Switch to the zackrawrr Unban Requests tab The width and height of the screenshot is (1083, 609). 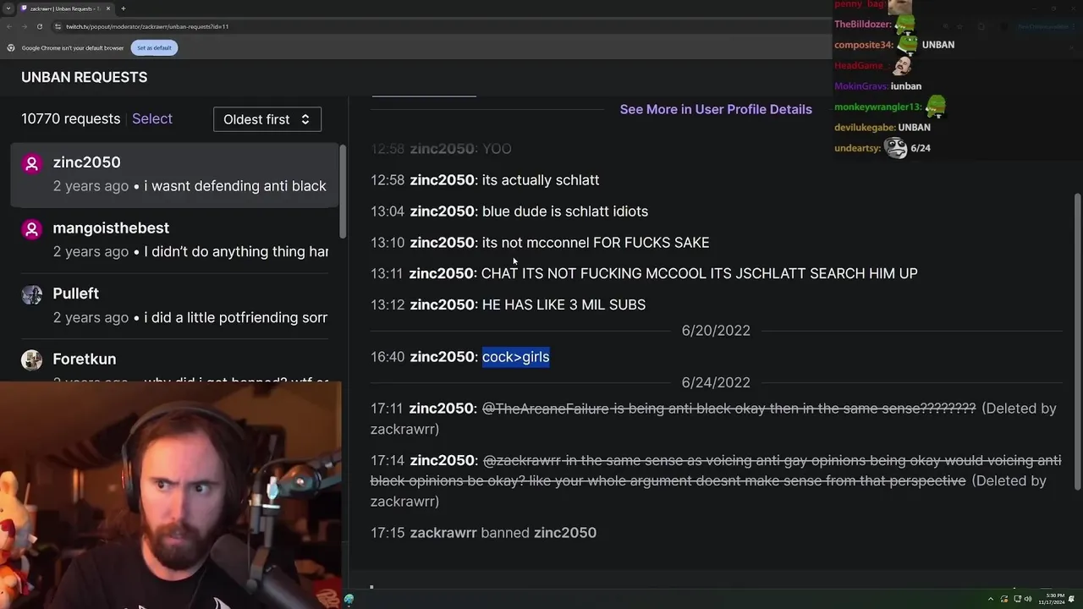[x=64, y=8]
